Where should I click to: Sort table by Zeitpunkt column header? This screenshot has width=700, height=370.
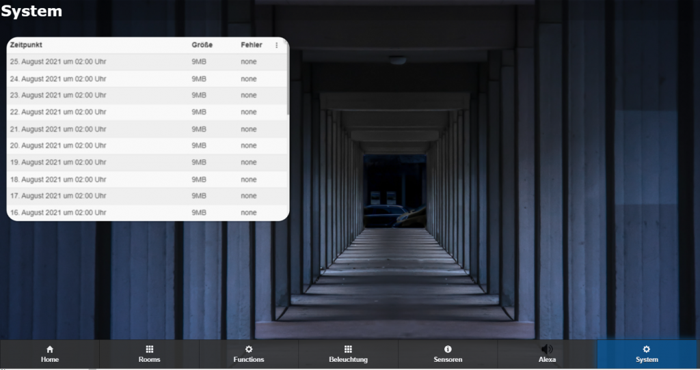(x=26, y=45)
